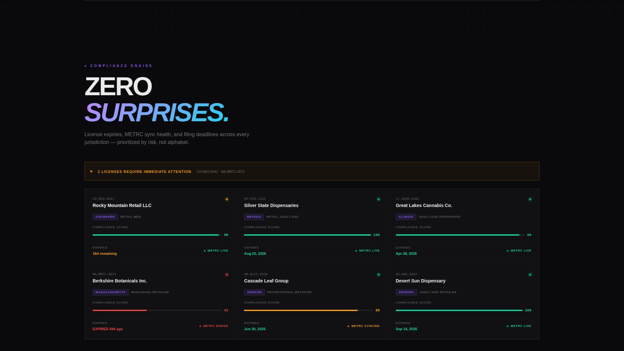This screenshot has height=351, width=624.
Task: Toggle the ARIZONA badge on Desert Sun Dispensary
Action: click(406, 292)
